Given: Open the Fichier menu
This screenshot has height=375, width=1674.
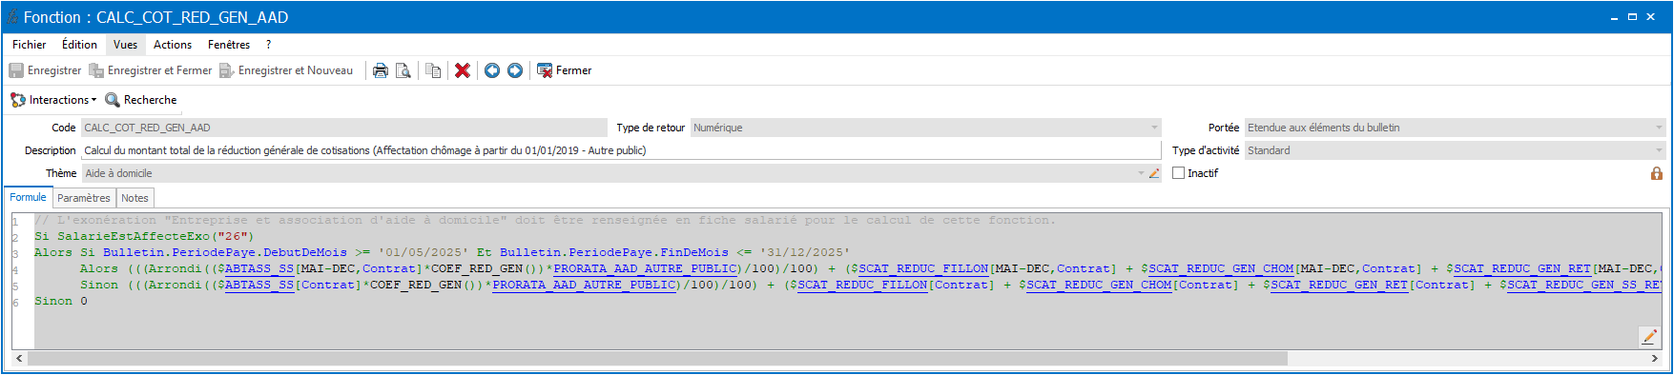Looking at the screenshot, I should coord(29,45).
